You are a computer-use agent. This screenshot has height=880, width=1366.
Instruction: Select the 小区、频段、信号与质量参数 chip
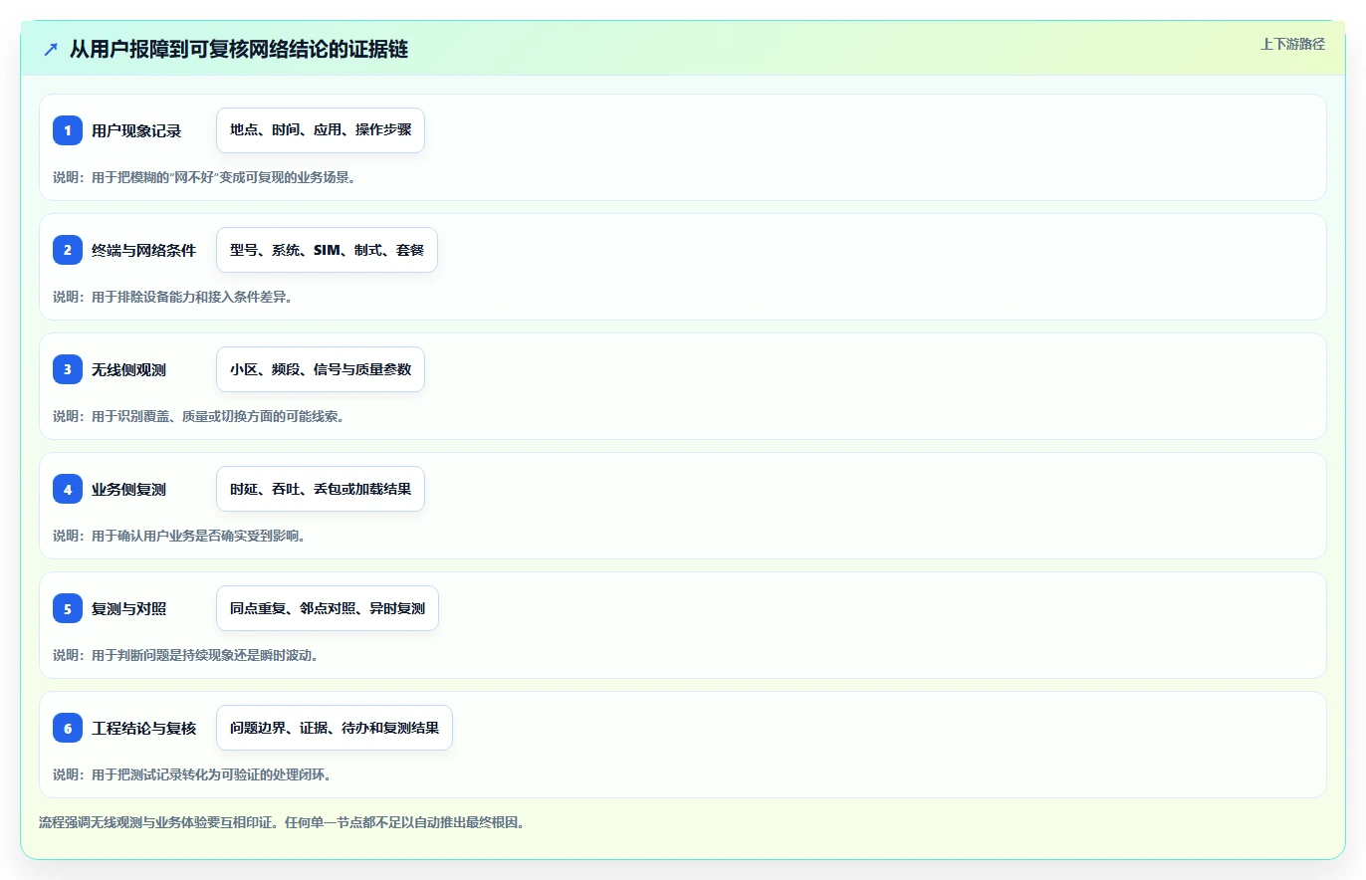(321, 369)
